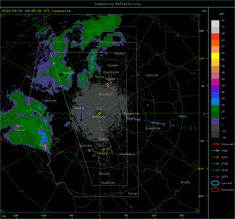Click the Composite_Reflectivity title
This screenshot has height=219, width=235.
(x=118, y=4)
